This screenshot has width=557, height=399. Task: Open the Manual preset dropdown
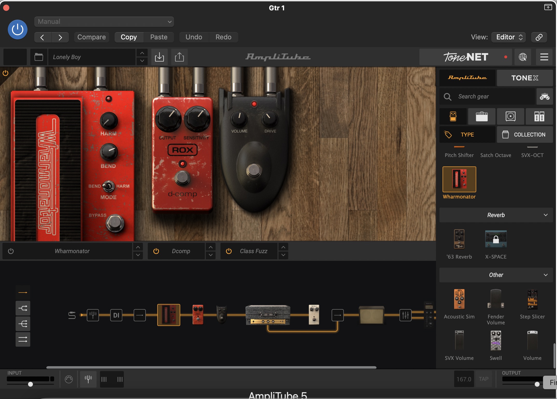click(x=104, y=22)
